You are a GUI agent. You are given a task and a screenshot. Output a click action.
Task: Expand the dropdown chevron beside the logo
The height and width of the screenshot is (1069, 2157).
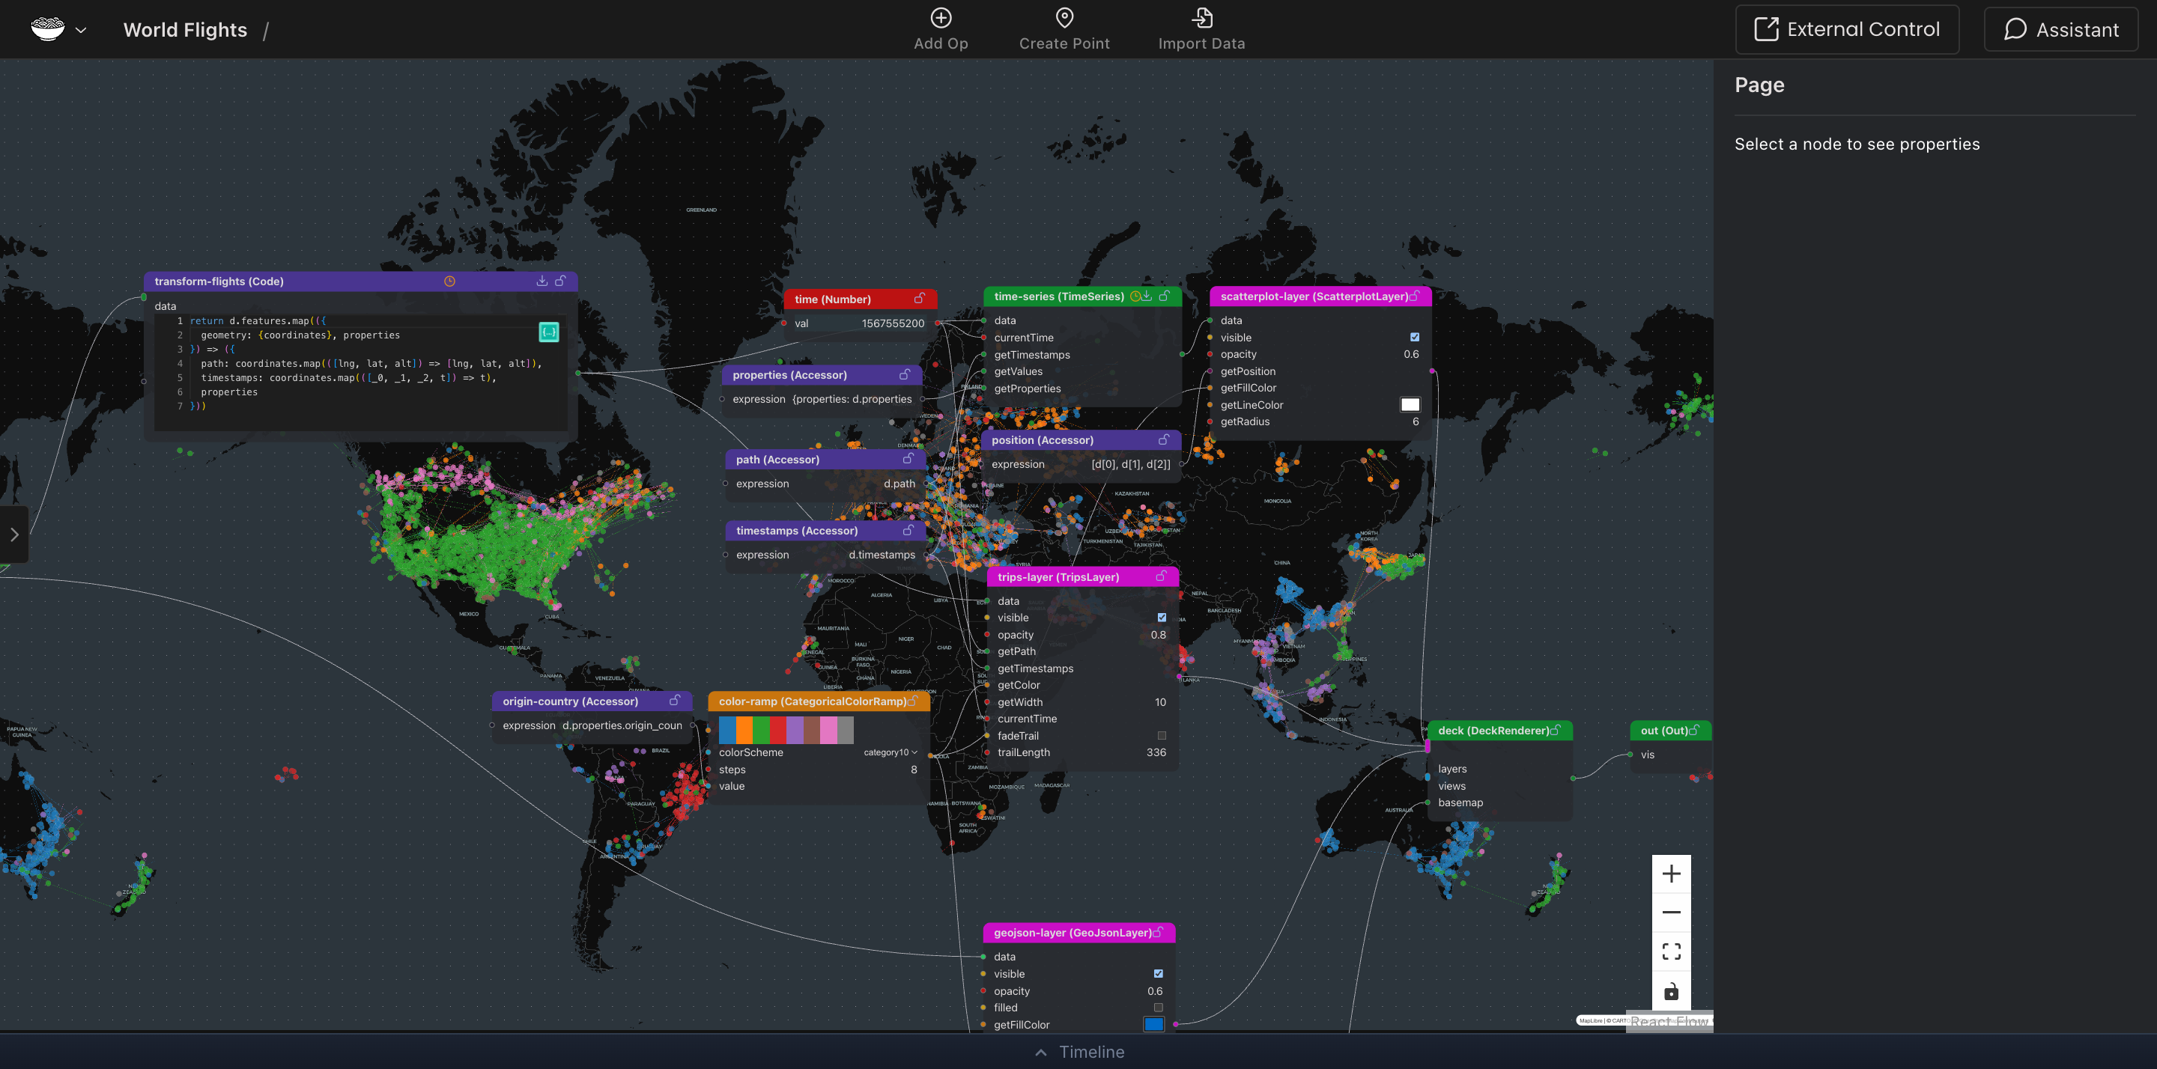coord(81,30)
